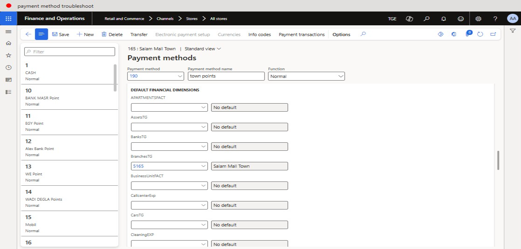Image resolution: width=521 pixels, height=249 pixels.
Task: Click the Save button
Action: coord(61,34)
